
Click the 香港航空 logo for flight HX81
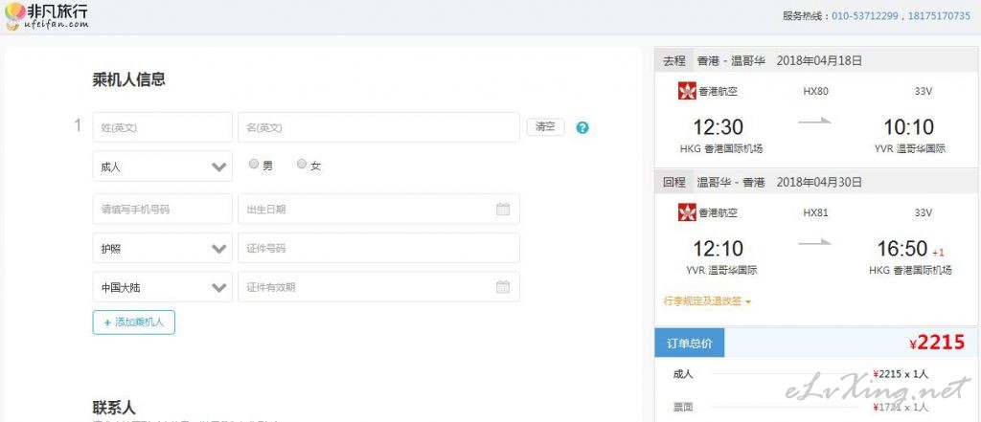[687, 211]
